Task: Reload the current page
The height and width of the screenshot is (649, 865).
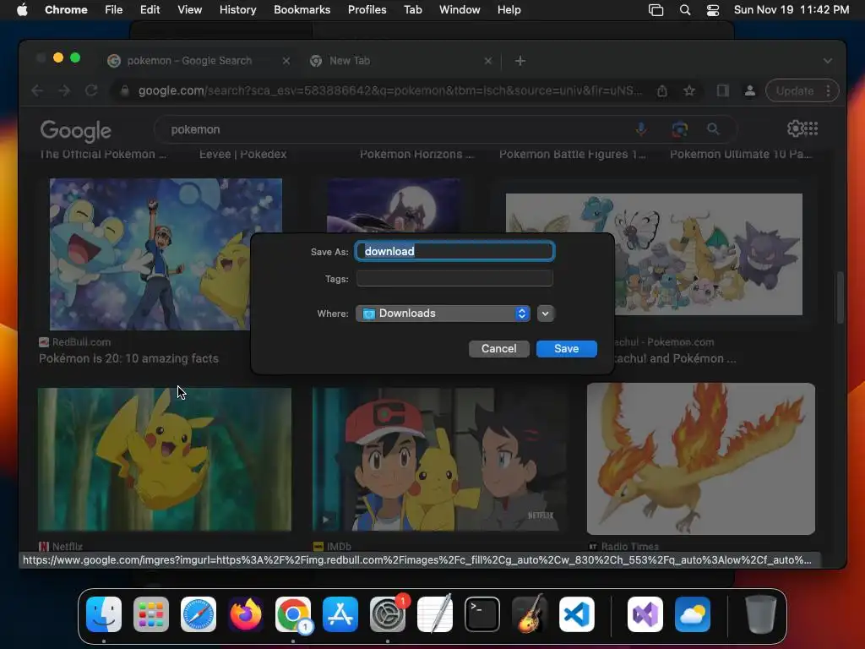Action: (x=91, y=90)
